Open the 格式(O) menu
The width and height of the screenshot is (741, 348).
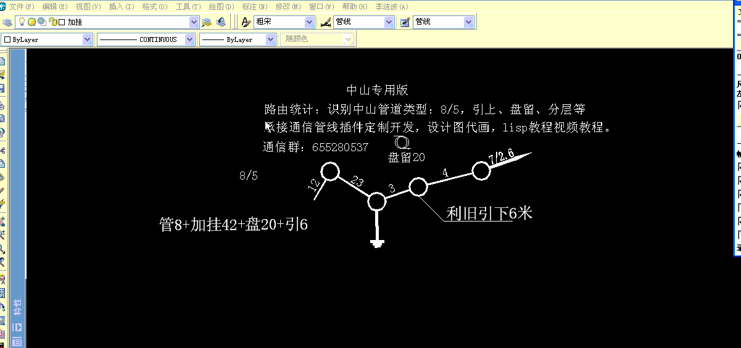click(155, 6)
